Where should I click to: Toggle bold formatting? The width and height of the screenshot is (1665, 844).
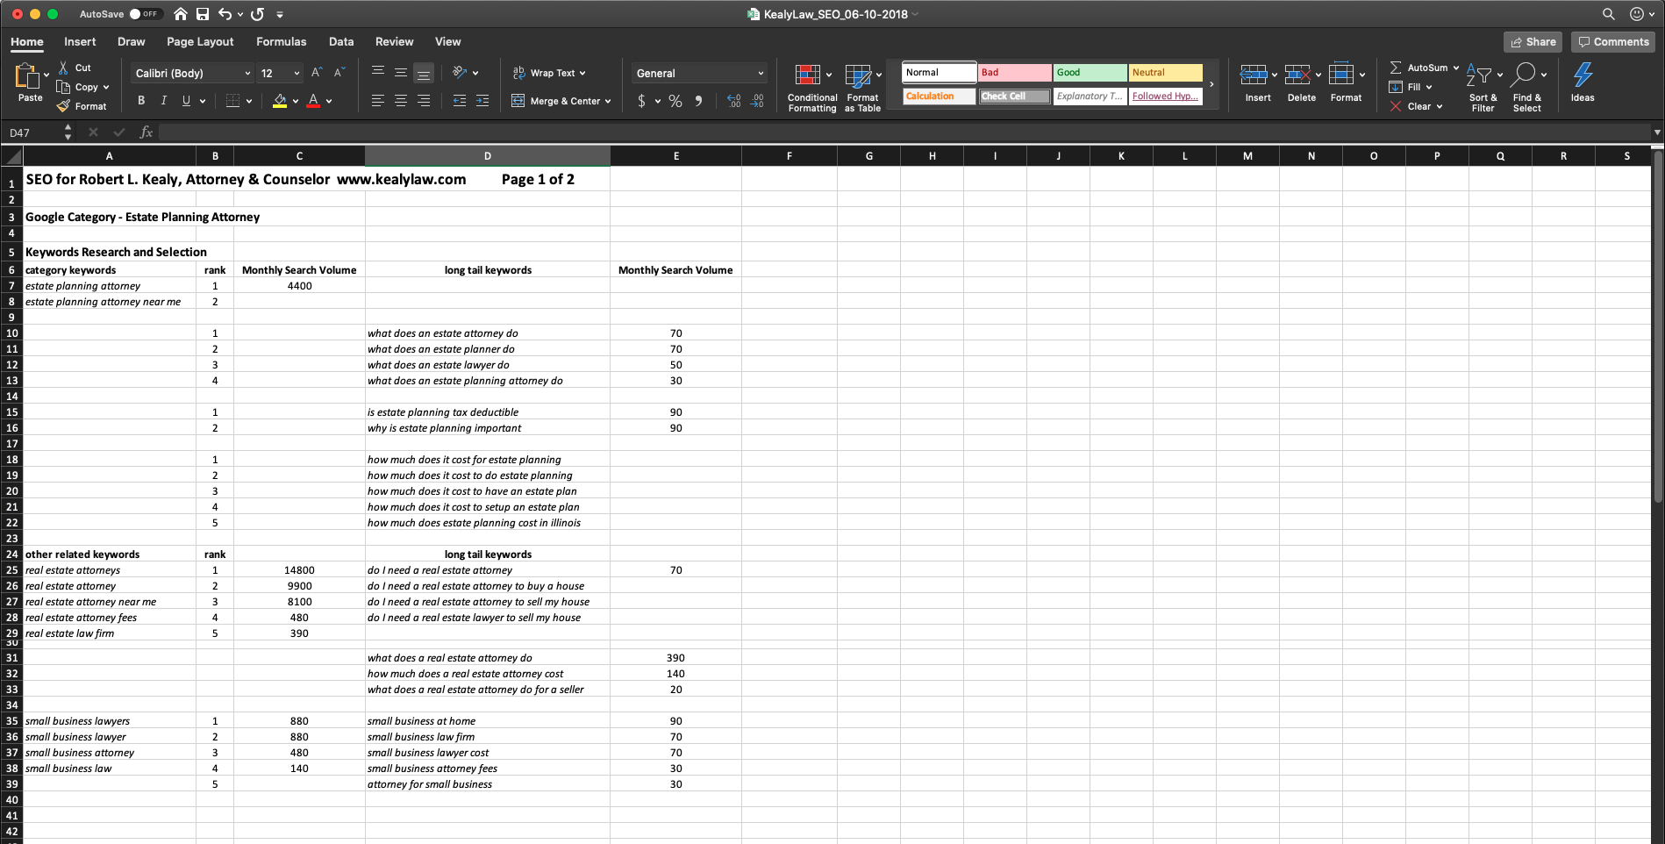pyautogui.click(x=141, y=101)
